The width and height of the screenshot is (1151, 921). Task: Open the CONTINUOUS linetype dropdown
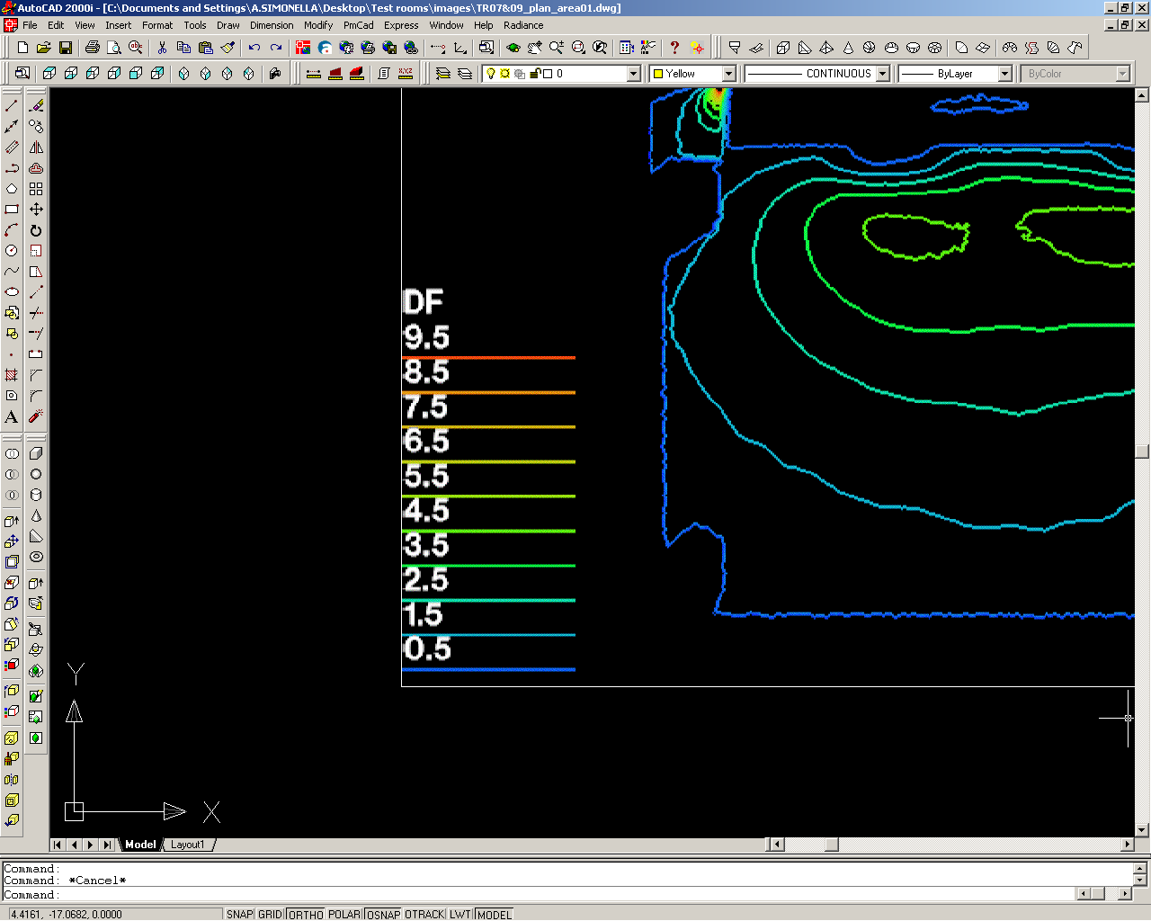tap(882, 74)
